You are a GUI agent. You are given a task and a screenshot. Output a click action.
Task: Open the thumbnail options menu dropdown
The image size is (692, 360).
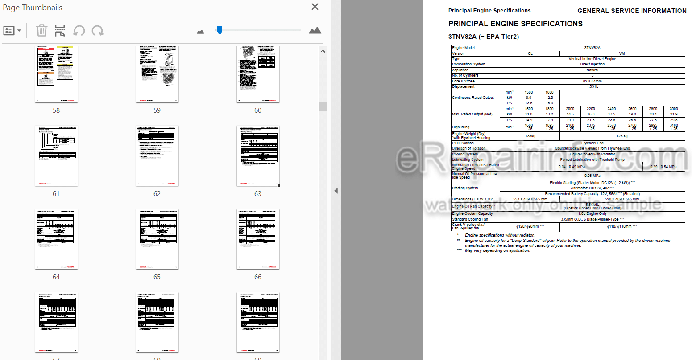12,31
